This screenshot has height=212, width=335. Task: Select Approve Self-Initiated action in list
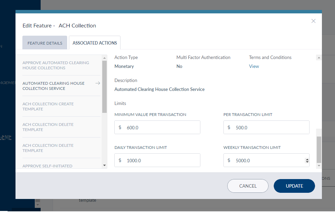tap(48, 166)
